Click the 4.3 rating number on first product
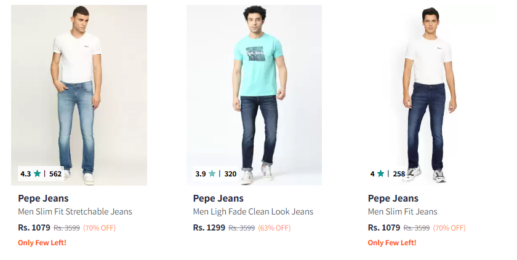517x260 pixels. pyautogui.click(x=25, y=174)
